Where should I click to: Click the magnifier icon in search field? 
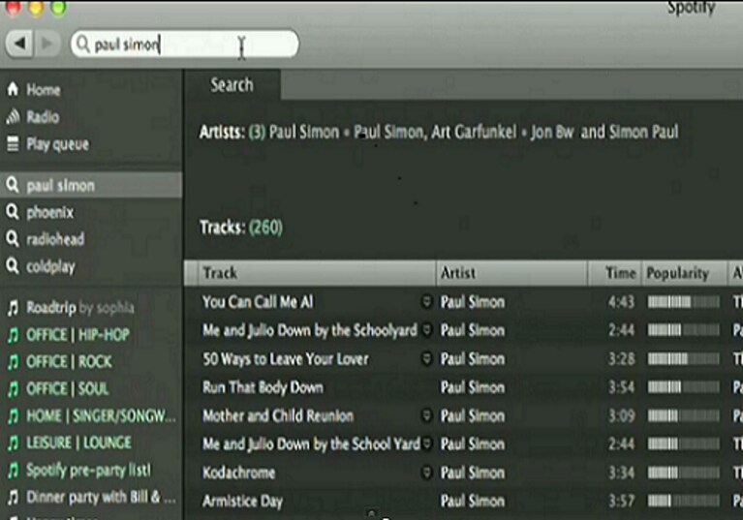(83, 44)
